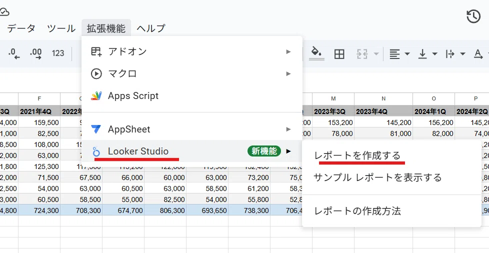
Task: Click the merge cells icon
Action: [362, 54]
